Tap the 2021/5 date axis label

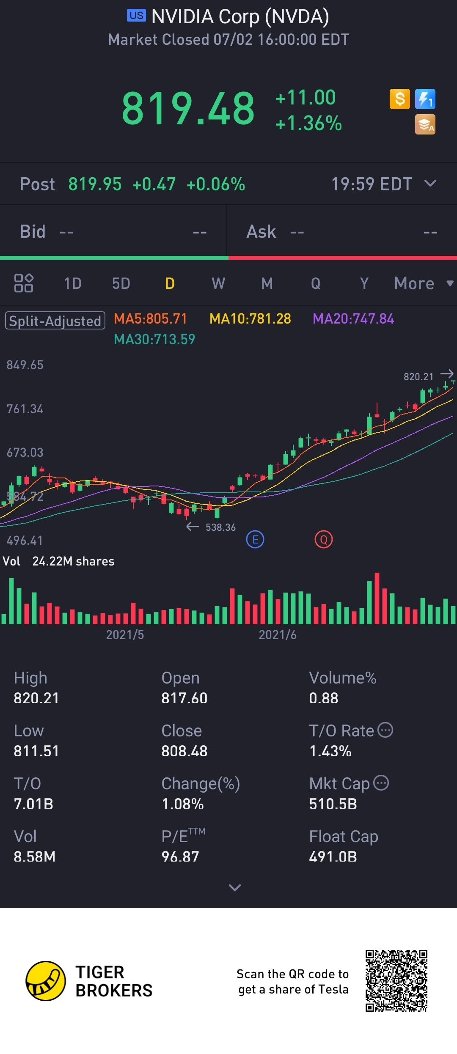125,634
